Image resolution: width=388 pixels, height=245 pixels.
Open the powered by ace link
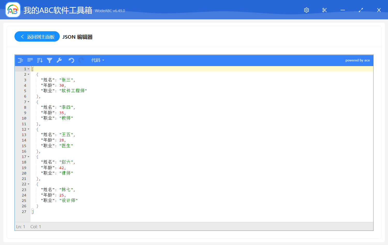pos(357,60)
